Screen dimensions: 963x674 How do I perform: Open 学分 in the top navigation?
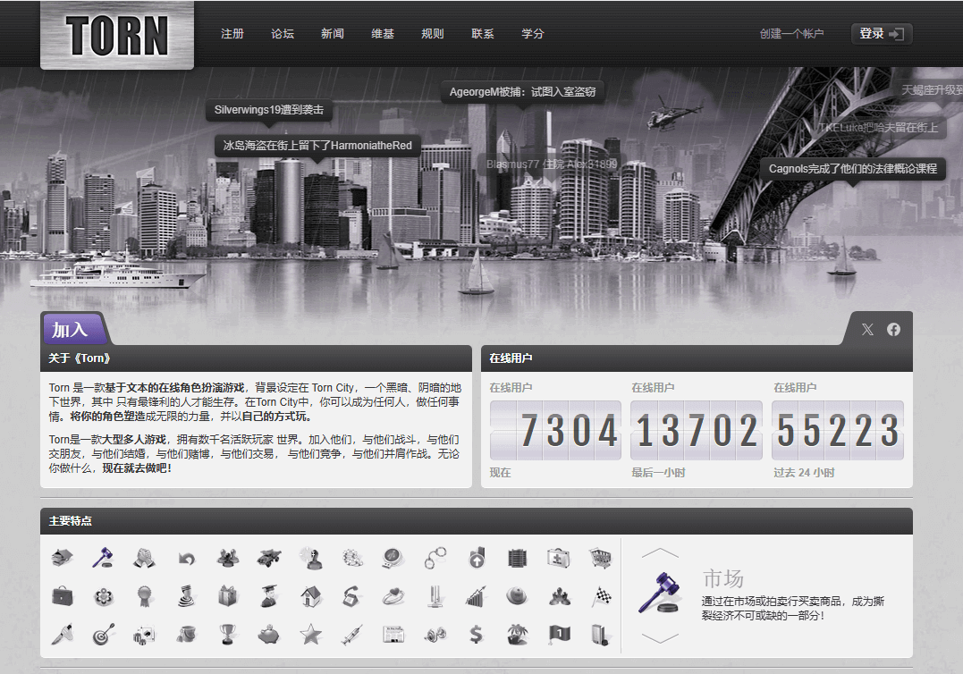click(x=533, y=34)
